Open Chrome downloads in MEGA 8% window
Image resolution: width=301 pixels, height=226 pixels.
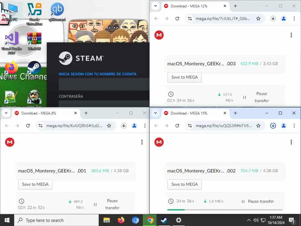(x=124, y=126)
